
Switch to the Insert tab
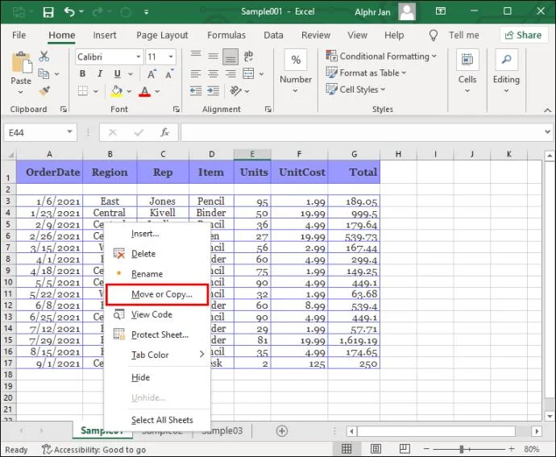105,35
